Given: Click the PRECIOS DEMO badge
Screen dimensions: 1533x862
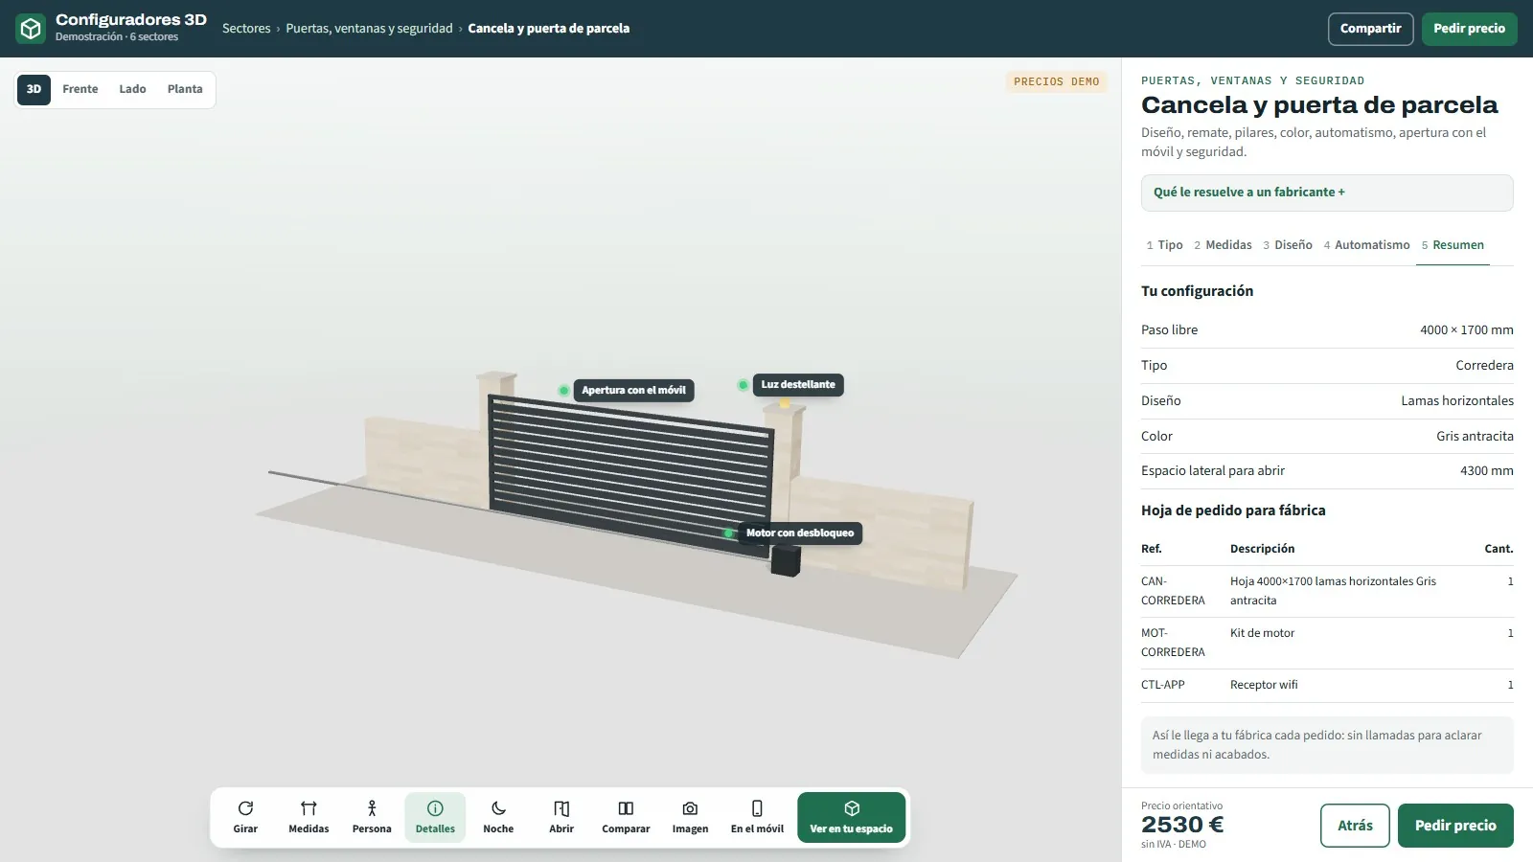Looking at the screenshot, I should tap(1057, 82).
